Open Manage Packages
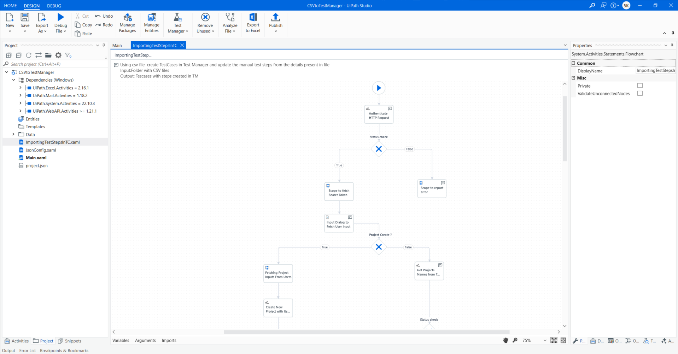 [x=127, y=23]
